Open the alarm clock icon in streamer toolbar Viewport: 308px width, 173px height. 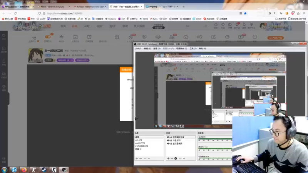(x=89, y=38)
